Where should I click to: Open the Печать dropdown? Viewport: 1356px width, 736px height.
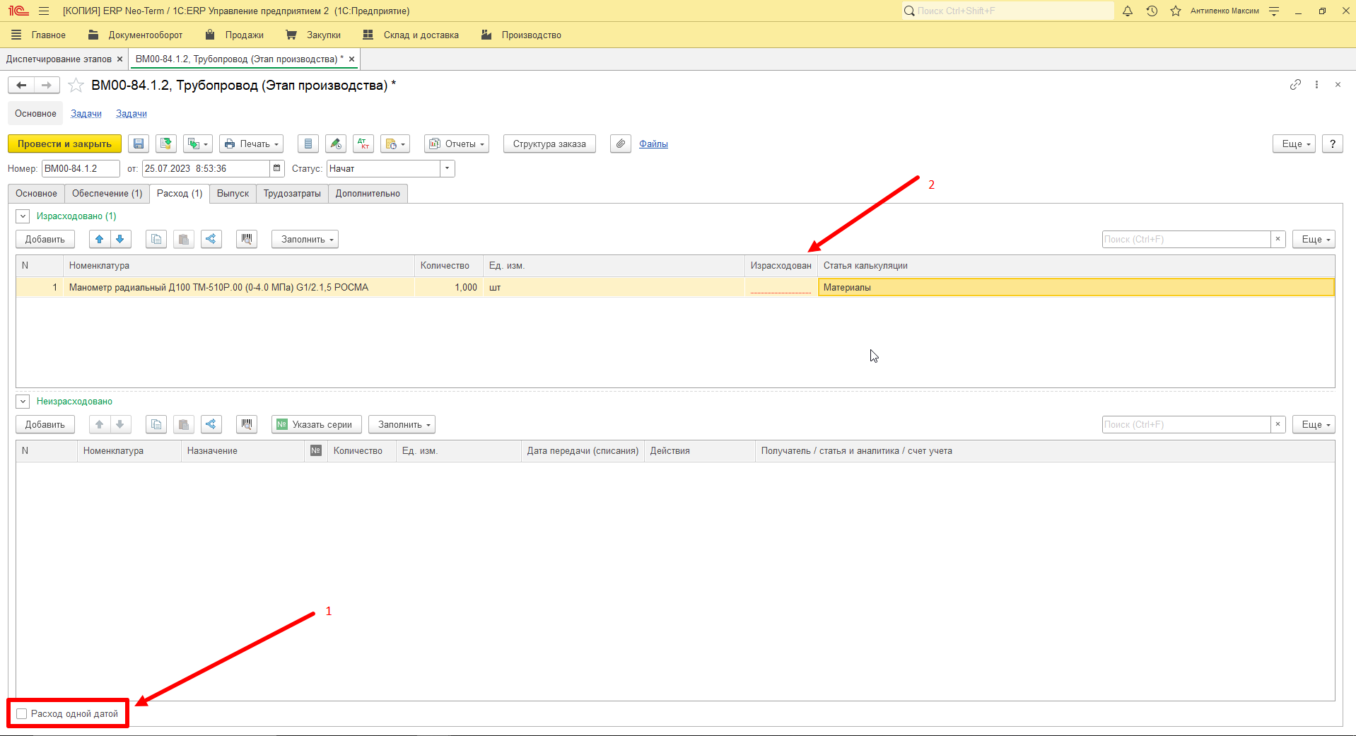pos(251,144)
